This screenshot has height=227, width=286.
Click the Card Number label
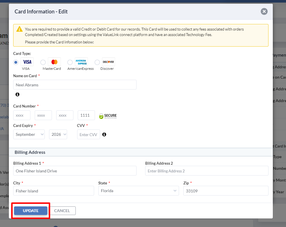pos(24,106)
